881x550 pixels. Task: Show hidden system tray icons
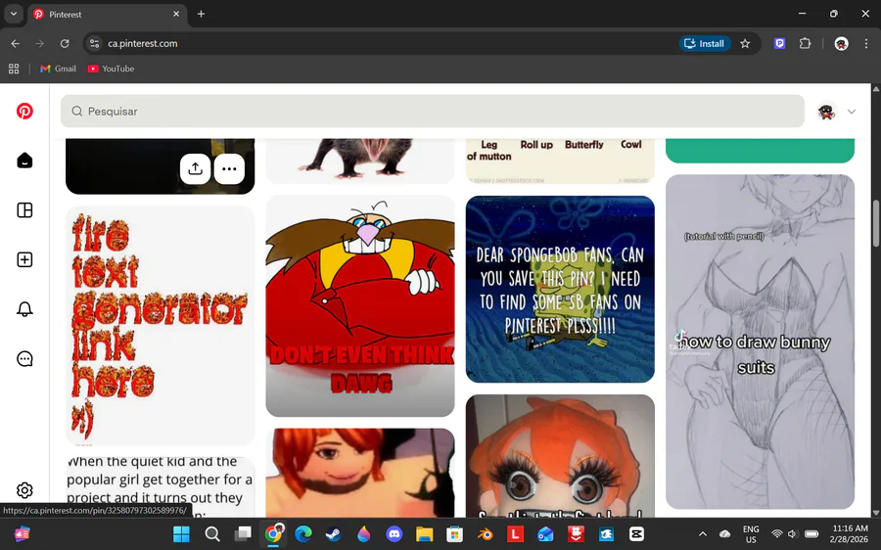pyautogui.click(x=702, y=533)
